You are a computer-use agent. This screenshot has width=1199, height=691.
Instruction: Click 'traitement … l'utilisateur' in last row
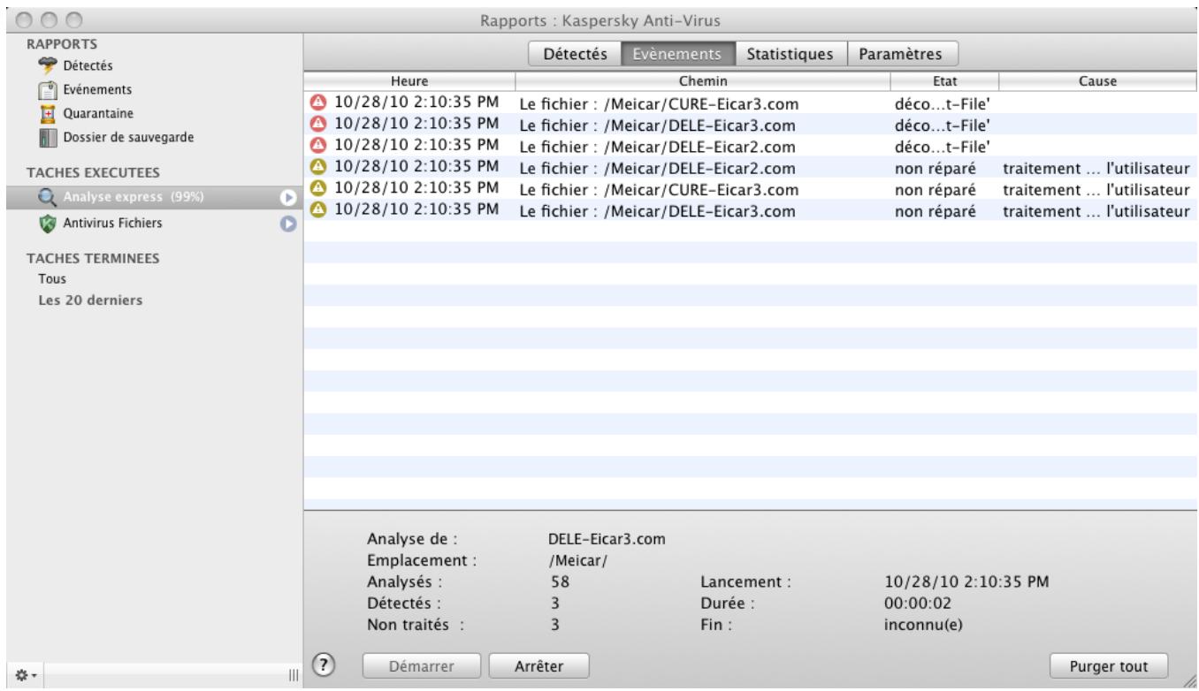pos(1096,211)
